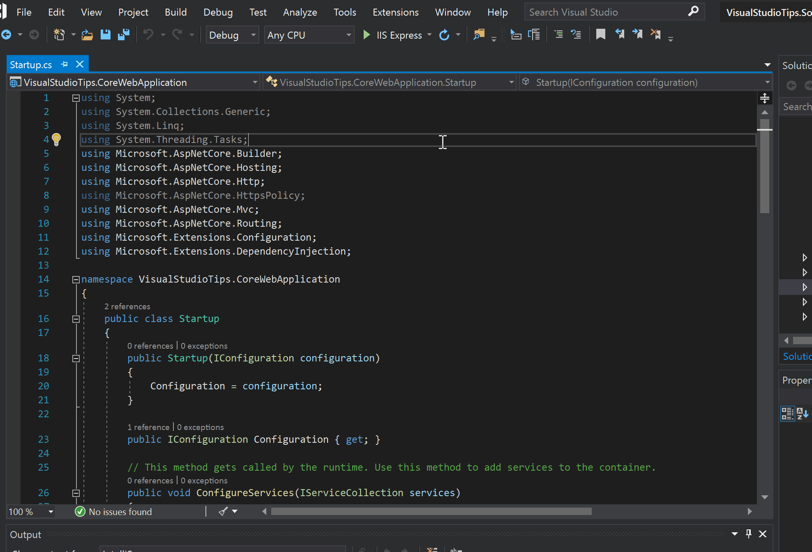Viewport: 812px width, 552px height.
Task: Click the Save All files icon
Action: tap(122, 34)
